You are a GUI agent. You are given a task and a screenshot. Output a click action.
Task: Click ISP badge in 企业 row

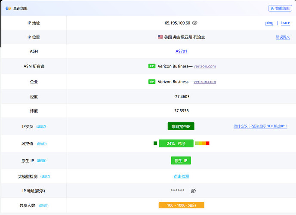point(152,81)
